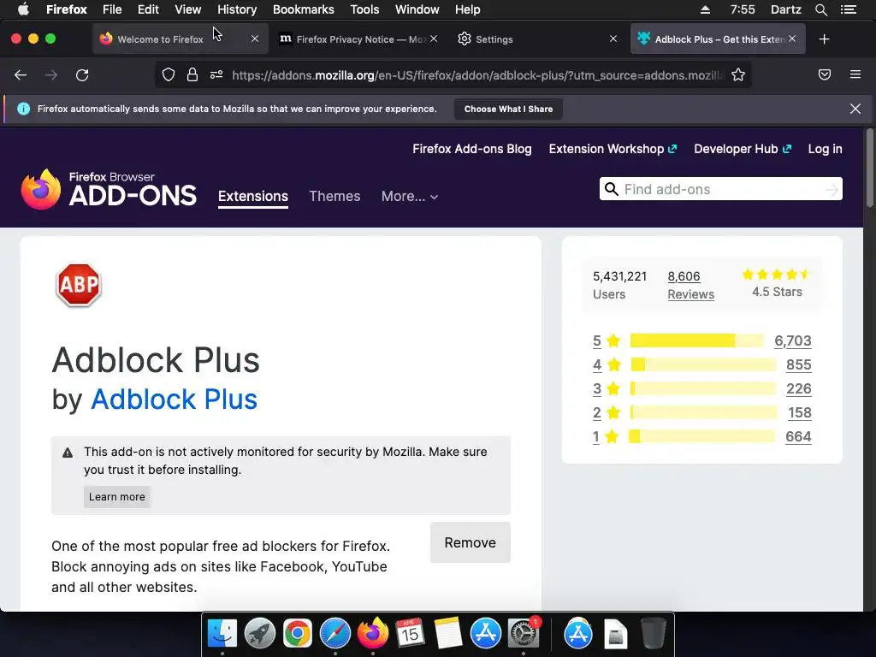Image resolution: width=876 pixels, height=657 pixels.
Task: Click the URL address bar
Action: [x=478, y=75]
